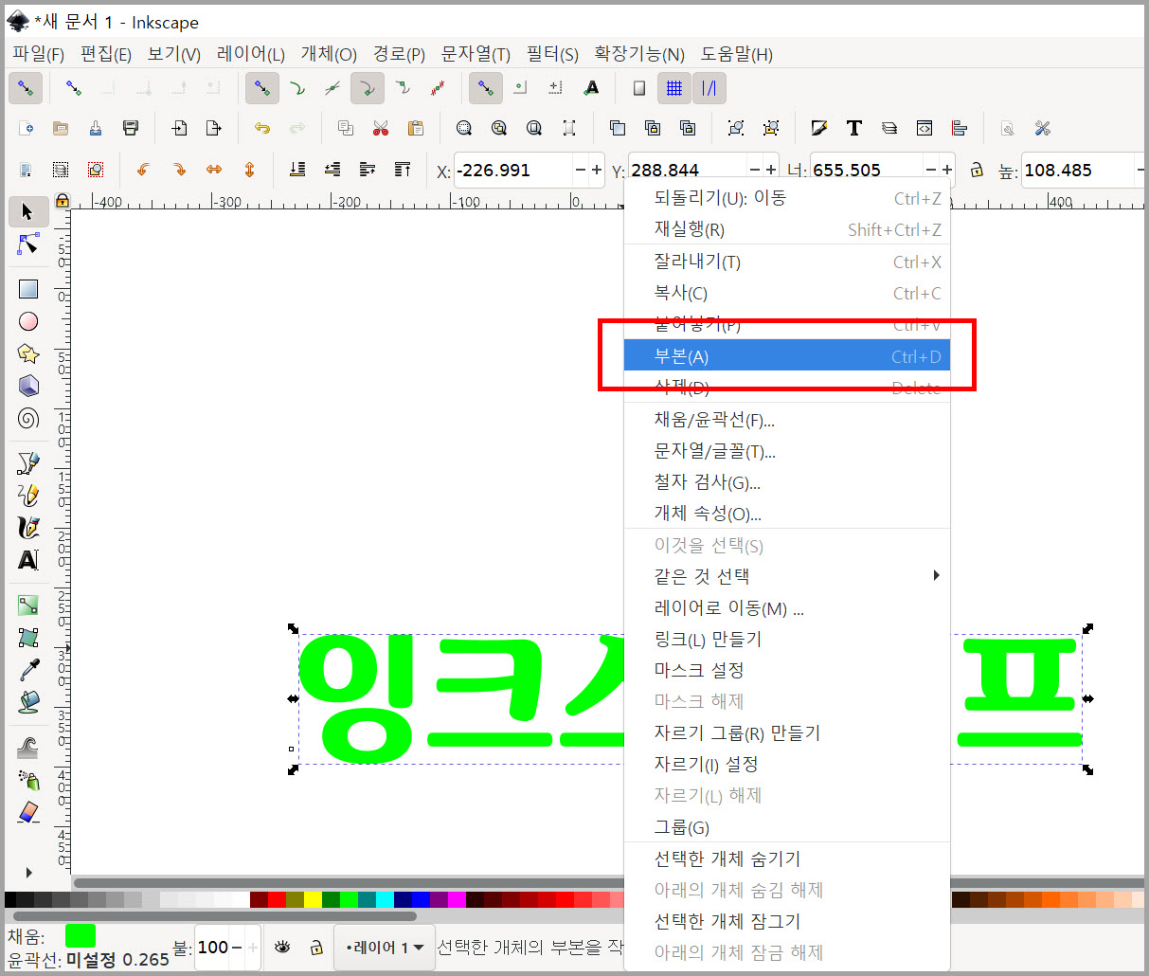Choose 복사(C) from context menu
The width and height of the screenshot is (1149, 976).
(787, 293)
